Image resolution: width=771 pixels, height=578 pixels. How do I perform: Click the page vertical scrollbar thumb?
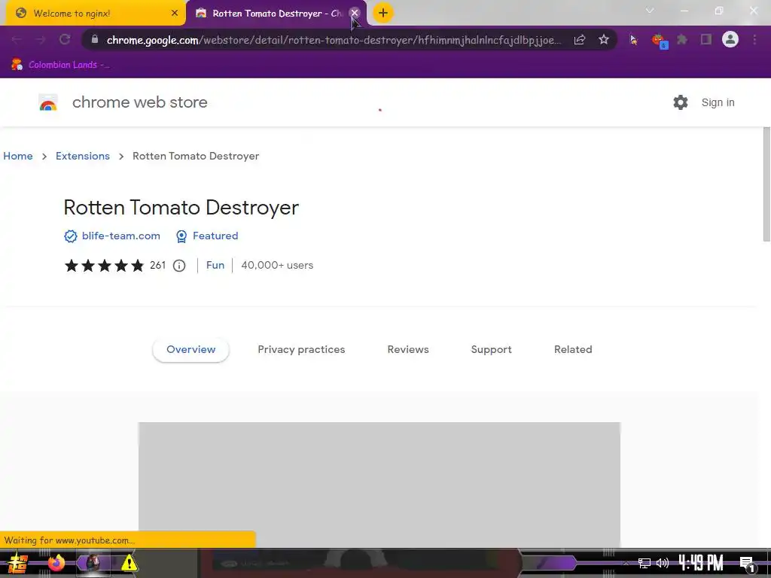click(766, 184)
